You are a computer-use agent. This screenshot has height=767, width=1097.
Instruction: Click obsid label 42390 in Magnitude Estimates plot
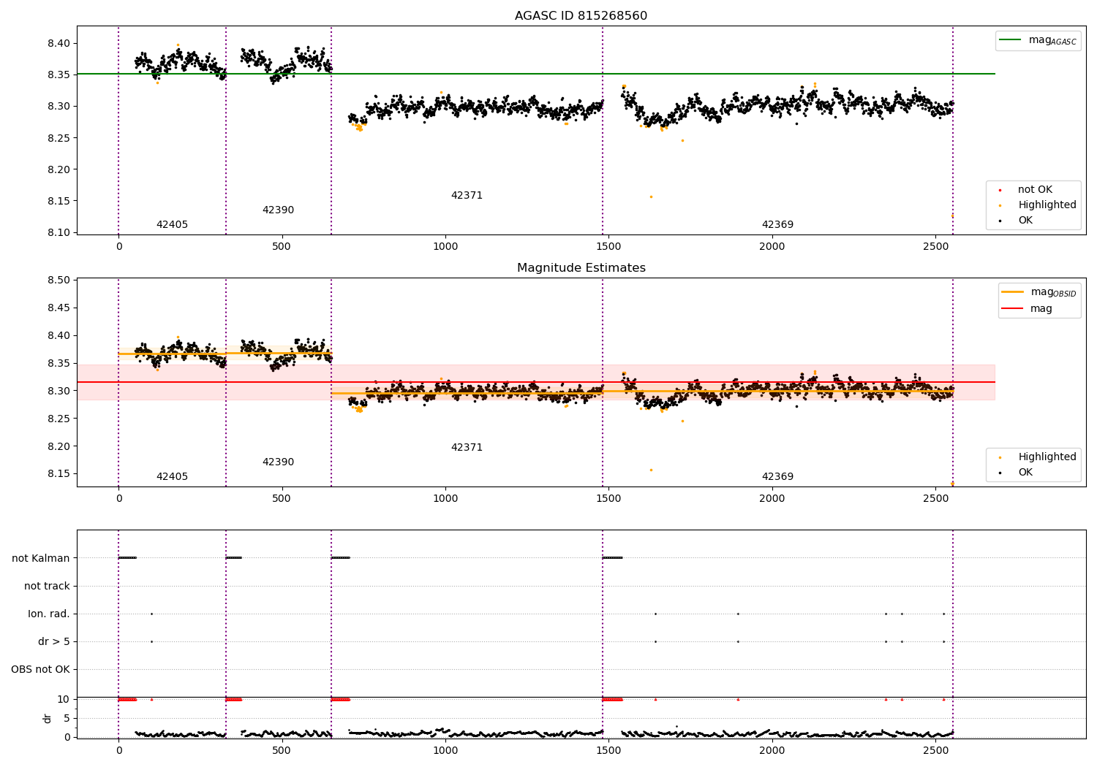278,462
